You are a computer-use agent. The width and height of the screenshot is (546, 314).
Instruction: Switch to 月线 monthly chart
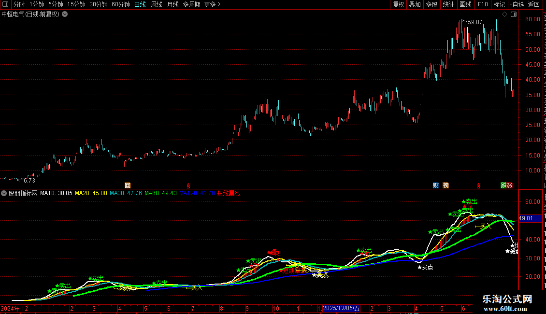[x=172, y=4]
